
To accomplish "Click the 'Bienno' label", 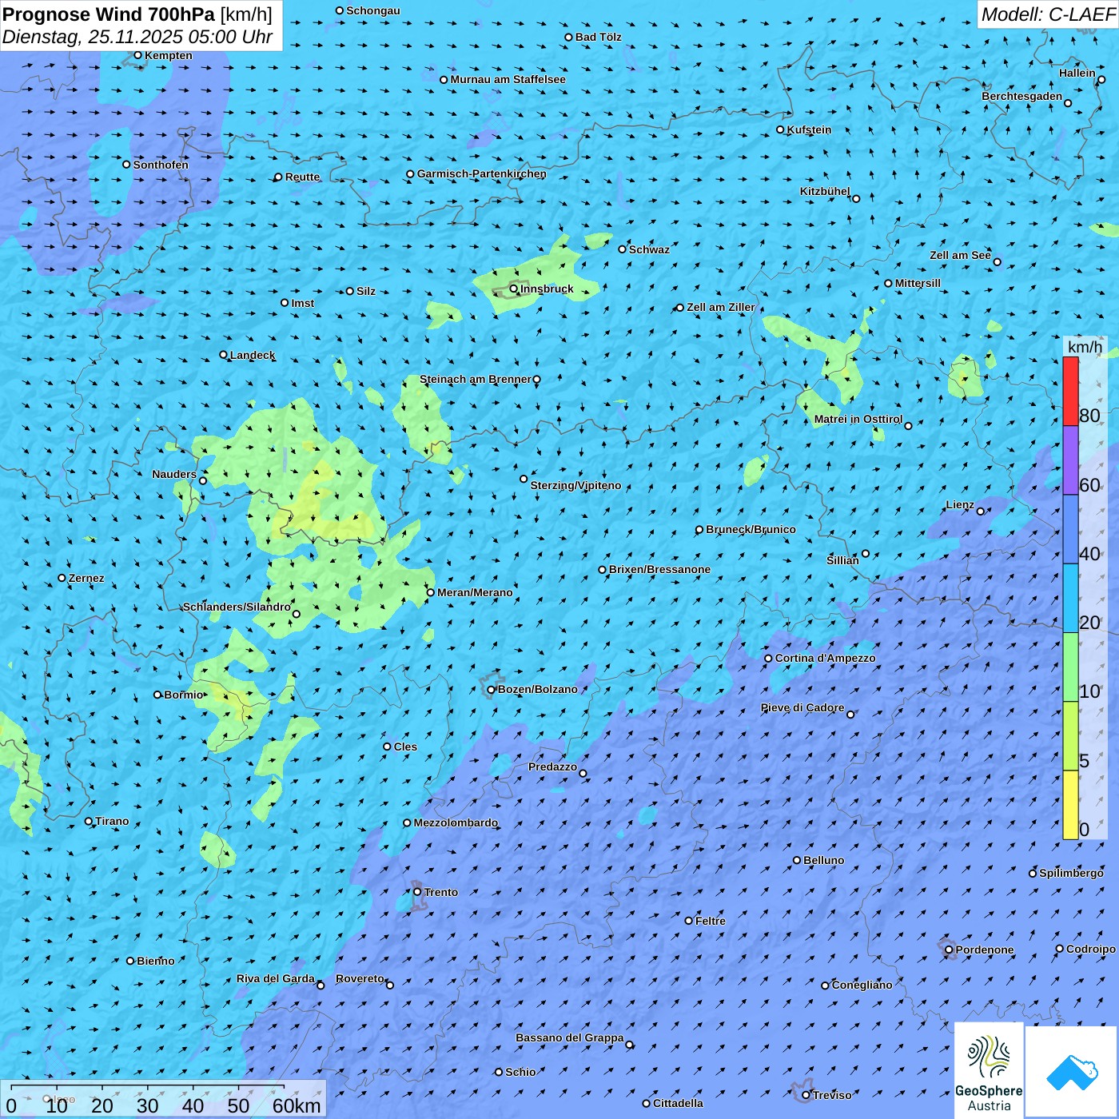I will click(155, 961).
